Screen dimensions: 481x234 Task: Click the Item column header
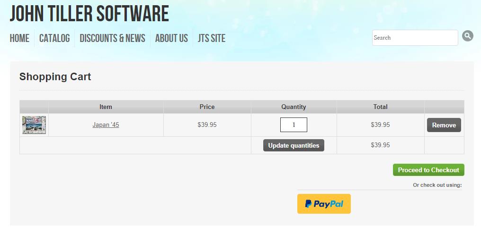tap(106, 107)
